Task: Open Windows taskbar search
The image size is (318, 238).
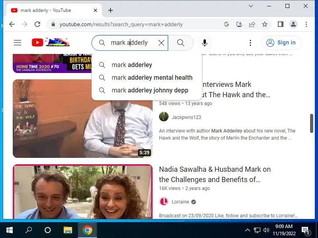Action: [x=29, y=230]
